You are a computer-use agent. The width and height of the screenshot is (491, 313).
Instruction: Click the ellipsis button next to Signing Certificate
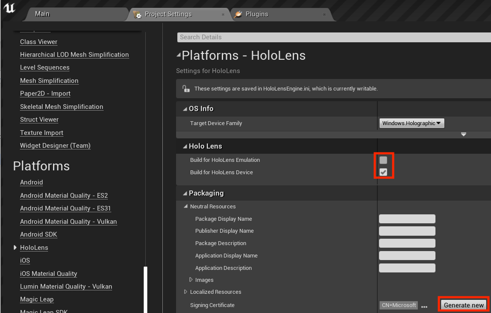(424, 307)
